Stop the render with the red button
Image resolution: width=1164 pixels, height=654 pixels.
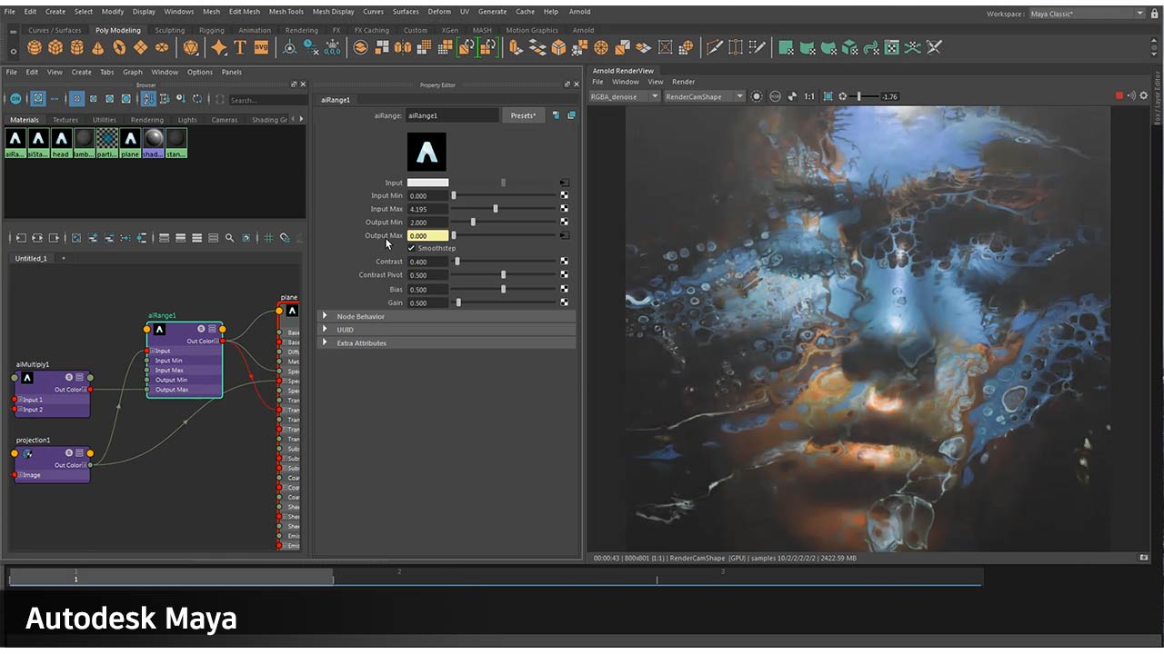1119,96
